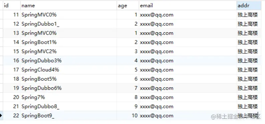
Task: Pick id cell 18
Action: point(12,79)
